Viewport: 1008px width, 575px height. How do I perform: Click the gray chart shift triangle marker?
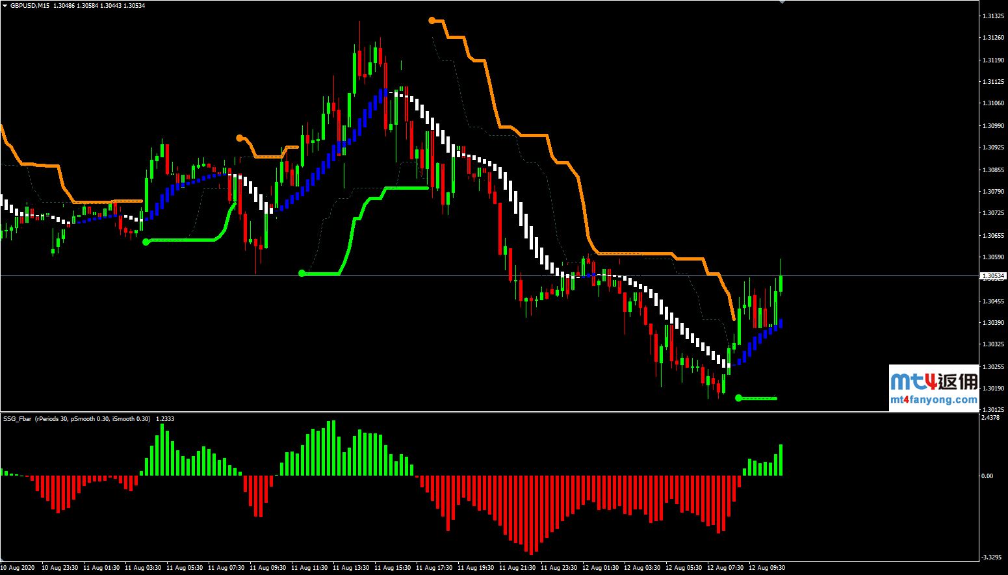782,2
